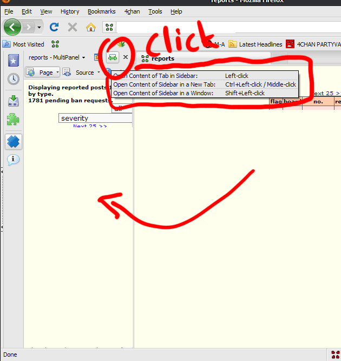Open the Source dropdown in the sidebar
341x361 pixels.
click(x=87, y=73)
